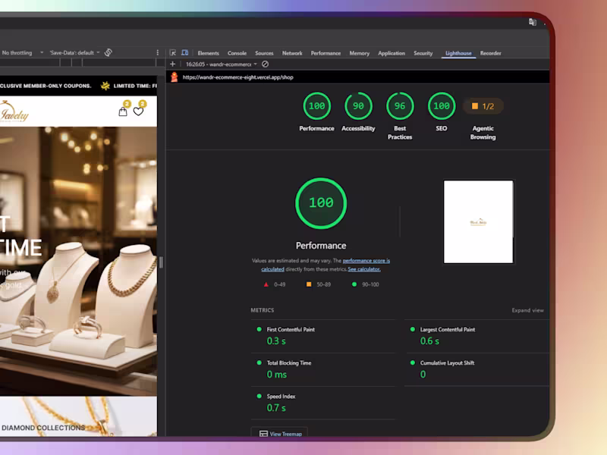Click the View Treemap button
The image size is (607, 455).
[x=279, y=433]
